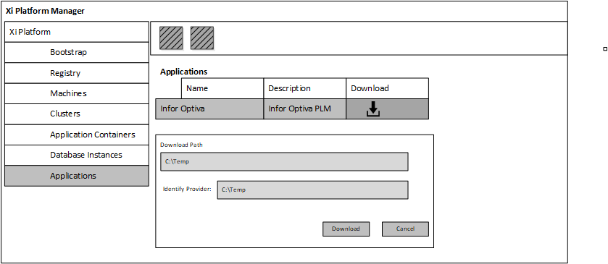The image size is (608, 264).
Task: Click the Applications table heading
Action: 184,72
